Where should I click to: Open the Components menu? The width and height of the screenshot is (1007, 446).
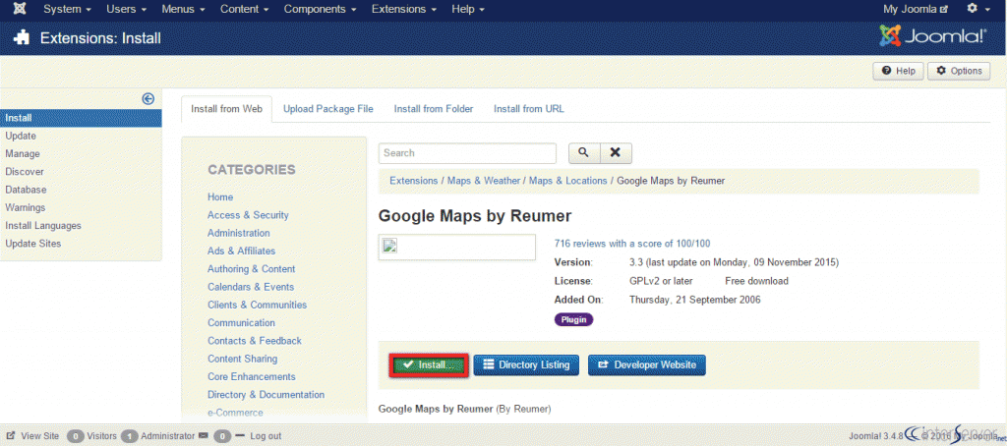click(323, 9)
